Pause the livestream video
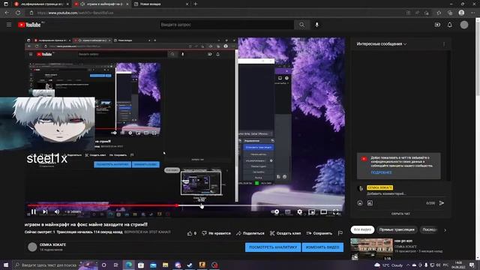This screenshot has height=270, width=480. click(x=33, y=211)
